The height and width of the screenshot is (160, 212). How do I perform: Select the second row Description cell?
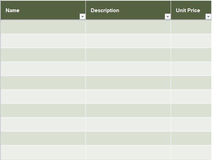pyautogui.click(x=128, y=41)
